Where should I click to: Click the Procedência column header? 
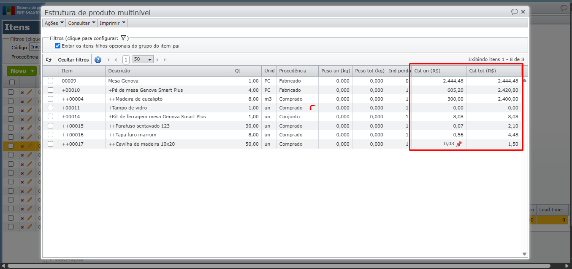click(x=297, y=71)
